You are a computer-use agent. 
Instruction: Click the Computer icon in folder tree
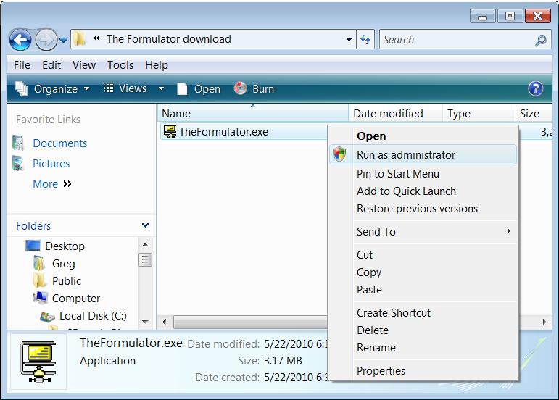pyautogui.click(x=41, y=298)
